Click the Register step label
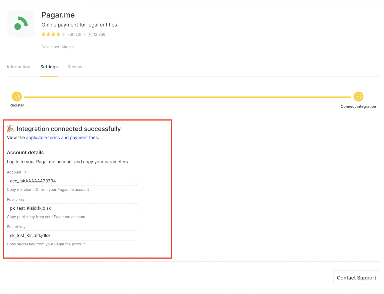This screenshot has width=384, height=294. (x=17, y=105)
